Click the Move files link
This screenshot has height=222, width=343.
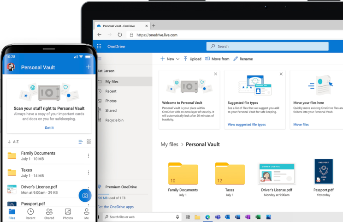tap(301, 124)
